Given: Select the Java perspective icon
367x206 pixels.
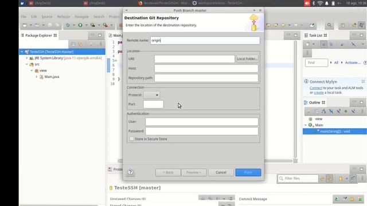Looking at the screenshot, I should click(354, 25).
